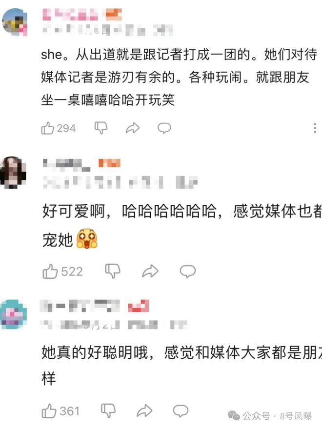
Task: Dislike the comment about she and reporters
Action: click(101, 128)
